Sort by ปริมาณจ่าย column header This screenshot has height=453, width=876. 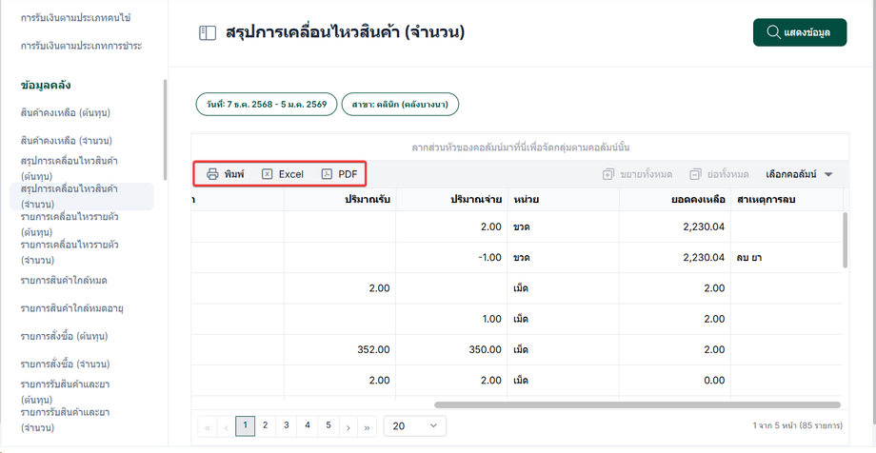(x=452, y=200)
